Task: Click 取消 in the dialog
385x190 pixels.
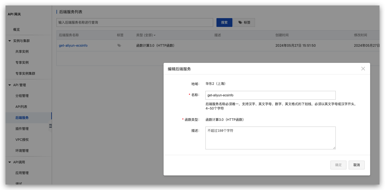Action: point(356,165)
